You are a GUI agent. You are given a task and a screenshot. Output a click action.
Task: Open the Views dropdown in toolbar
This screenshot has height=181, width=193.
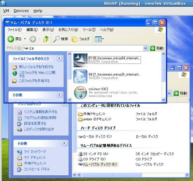[99, 39]
